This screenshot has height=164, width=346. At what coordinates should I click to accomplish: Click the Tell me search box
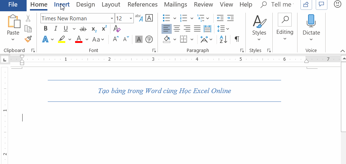(x=281, y=5)
